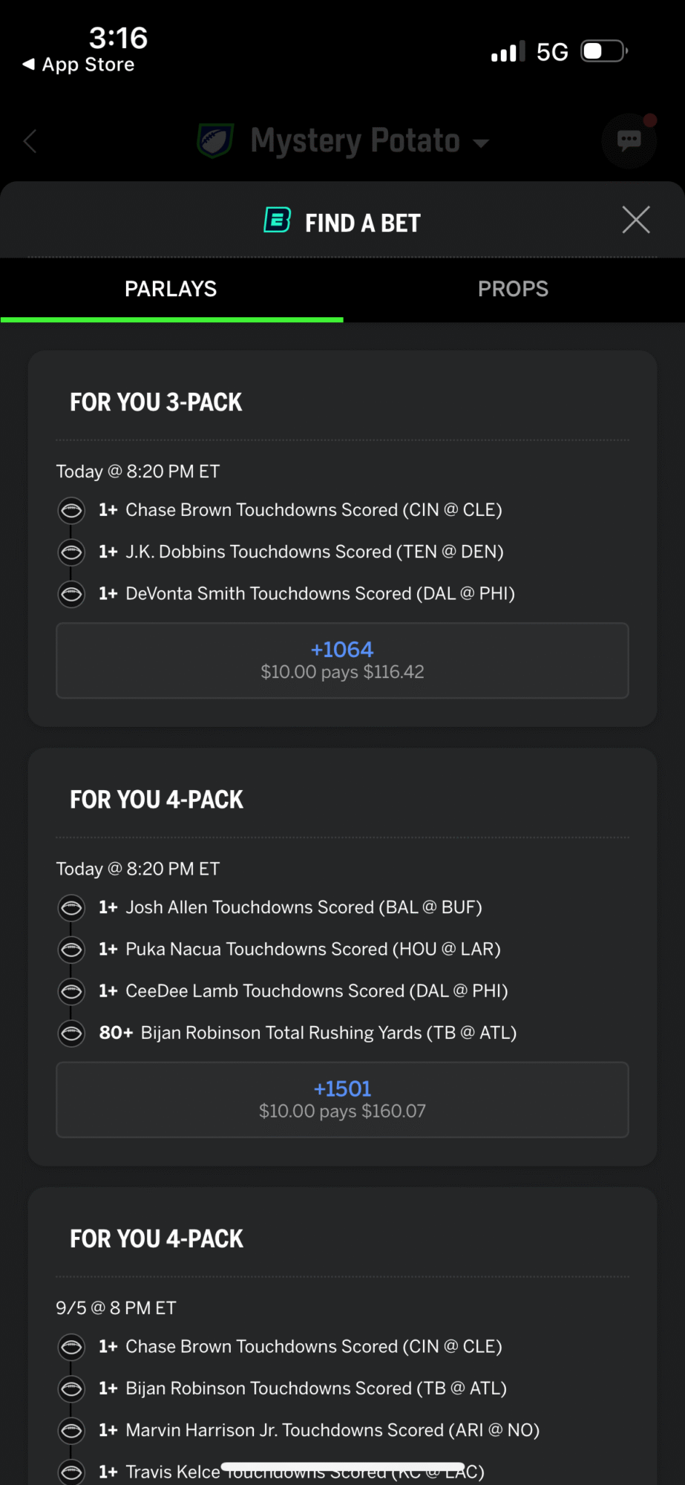Open the league chat bubble icon
This screenshot has height=1485, width=685.
click(x=629, y=140)
